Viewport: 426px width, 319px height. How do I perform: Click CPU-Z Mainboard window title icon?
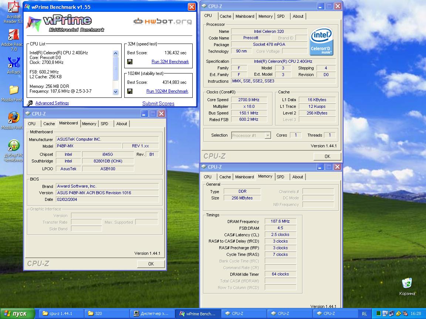pyautogui.click(x=28, y=113)
